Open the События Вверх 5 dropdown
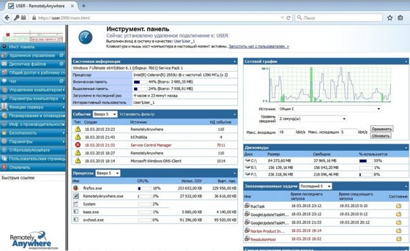This screenshot has width=410, height=251. pyautogui.click(x=106, y=114)
